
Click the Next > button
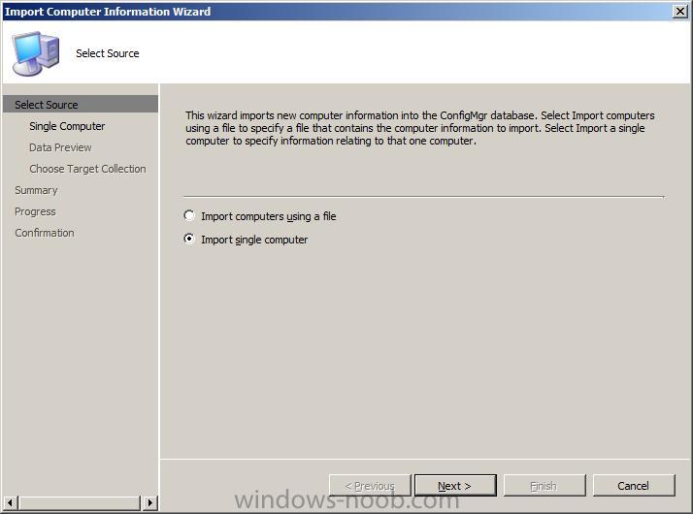pyautogui.click(x=455, y=486)
